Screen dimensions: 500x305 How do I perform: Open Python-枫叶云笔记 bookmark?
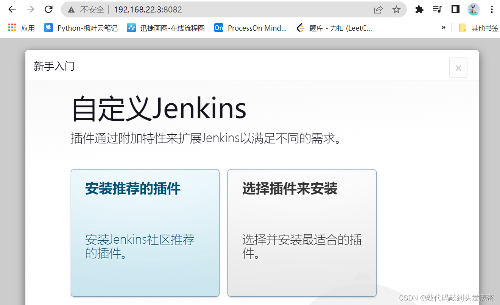coord(81,28)
